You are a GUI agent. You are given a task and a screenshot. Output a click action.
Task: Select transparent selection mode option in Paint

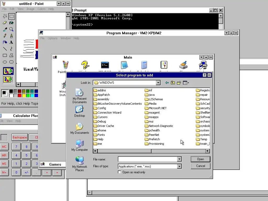(x=8, y=79)
